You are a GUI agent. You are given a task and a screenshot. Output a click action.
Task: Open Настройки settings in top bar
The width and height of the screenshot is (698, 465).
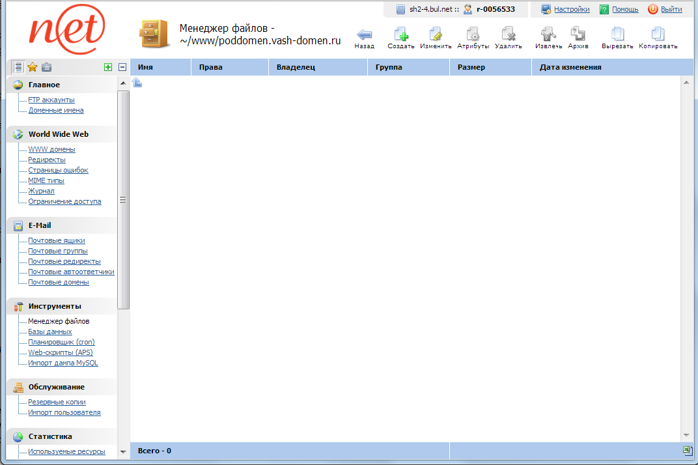point(571,9)
